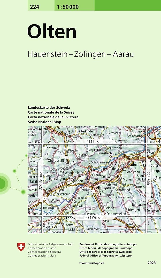Click the large green circle on left edge
The image size is (161, 278).
[x=2, y=183]
